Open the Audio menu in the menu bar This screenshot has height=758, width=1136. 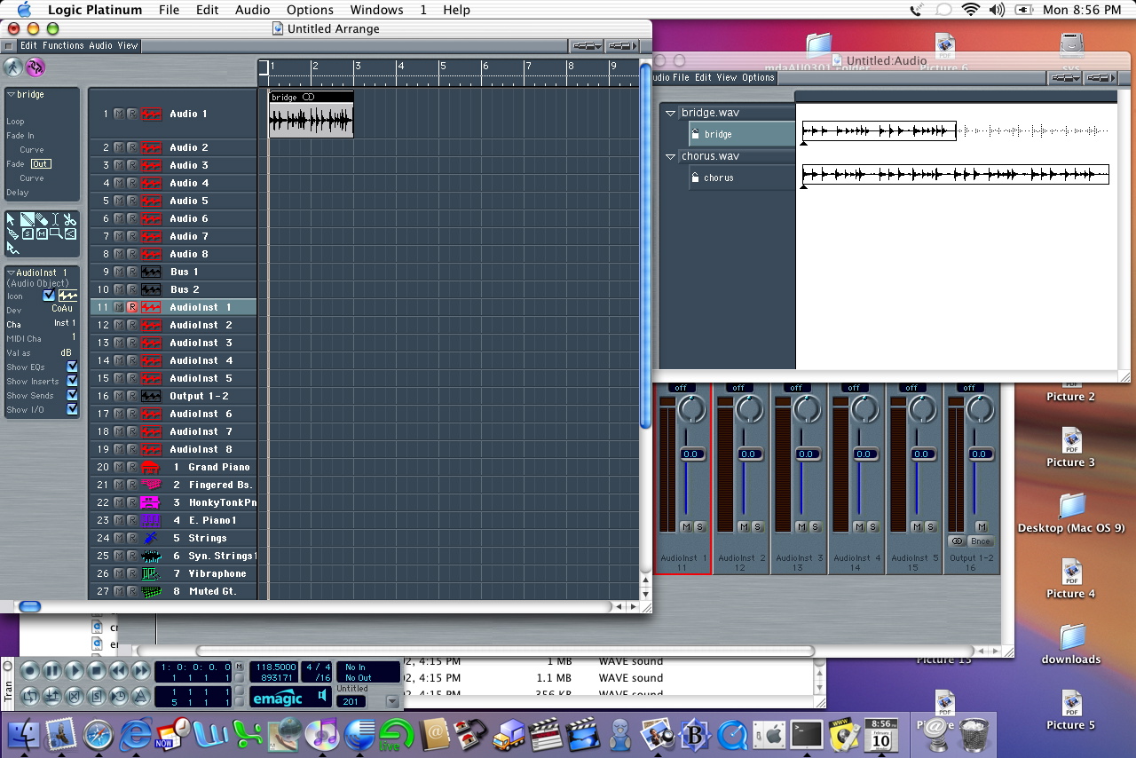[x=252, y=10]
